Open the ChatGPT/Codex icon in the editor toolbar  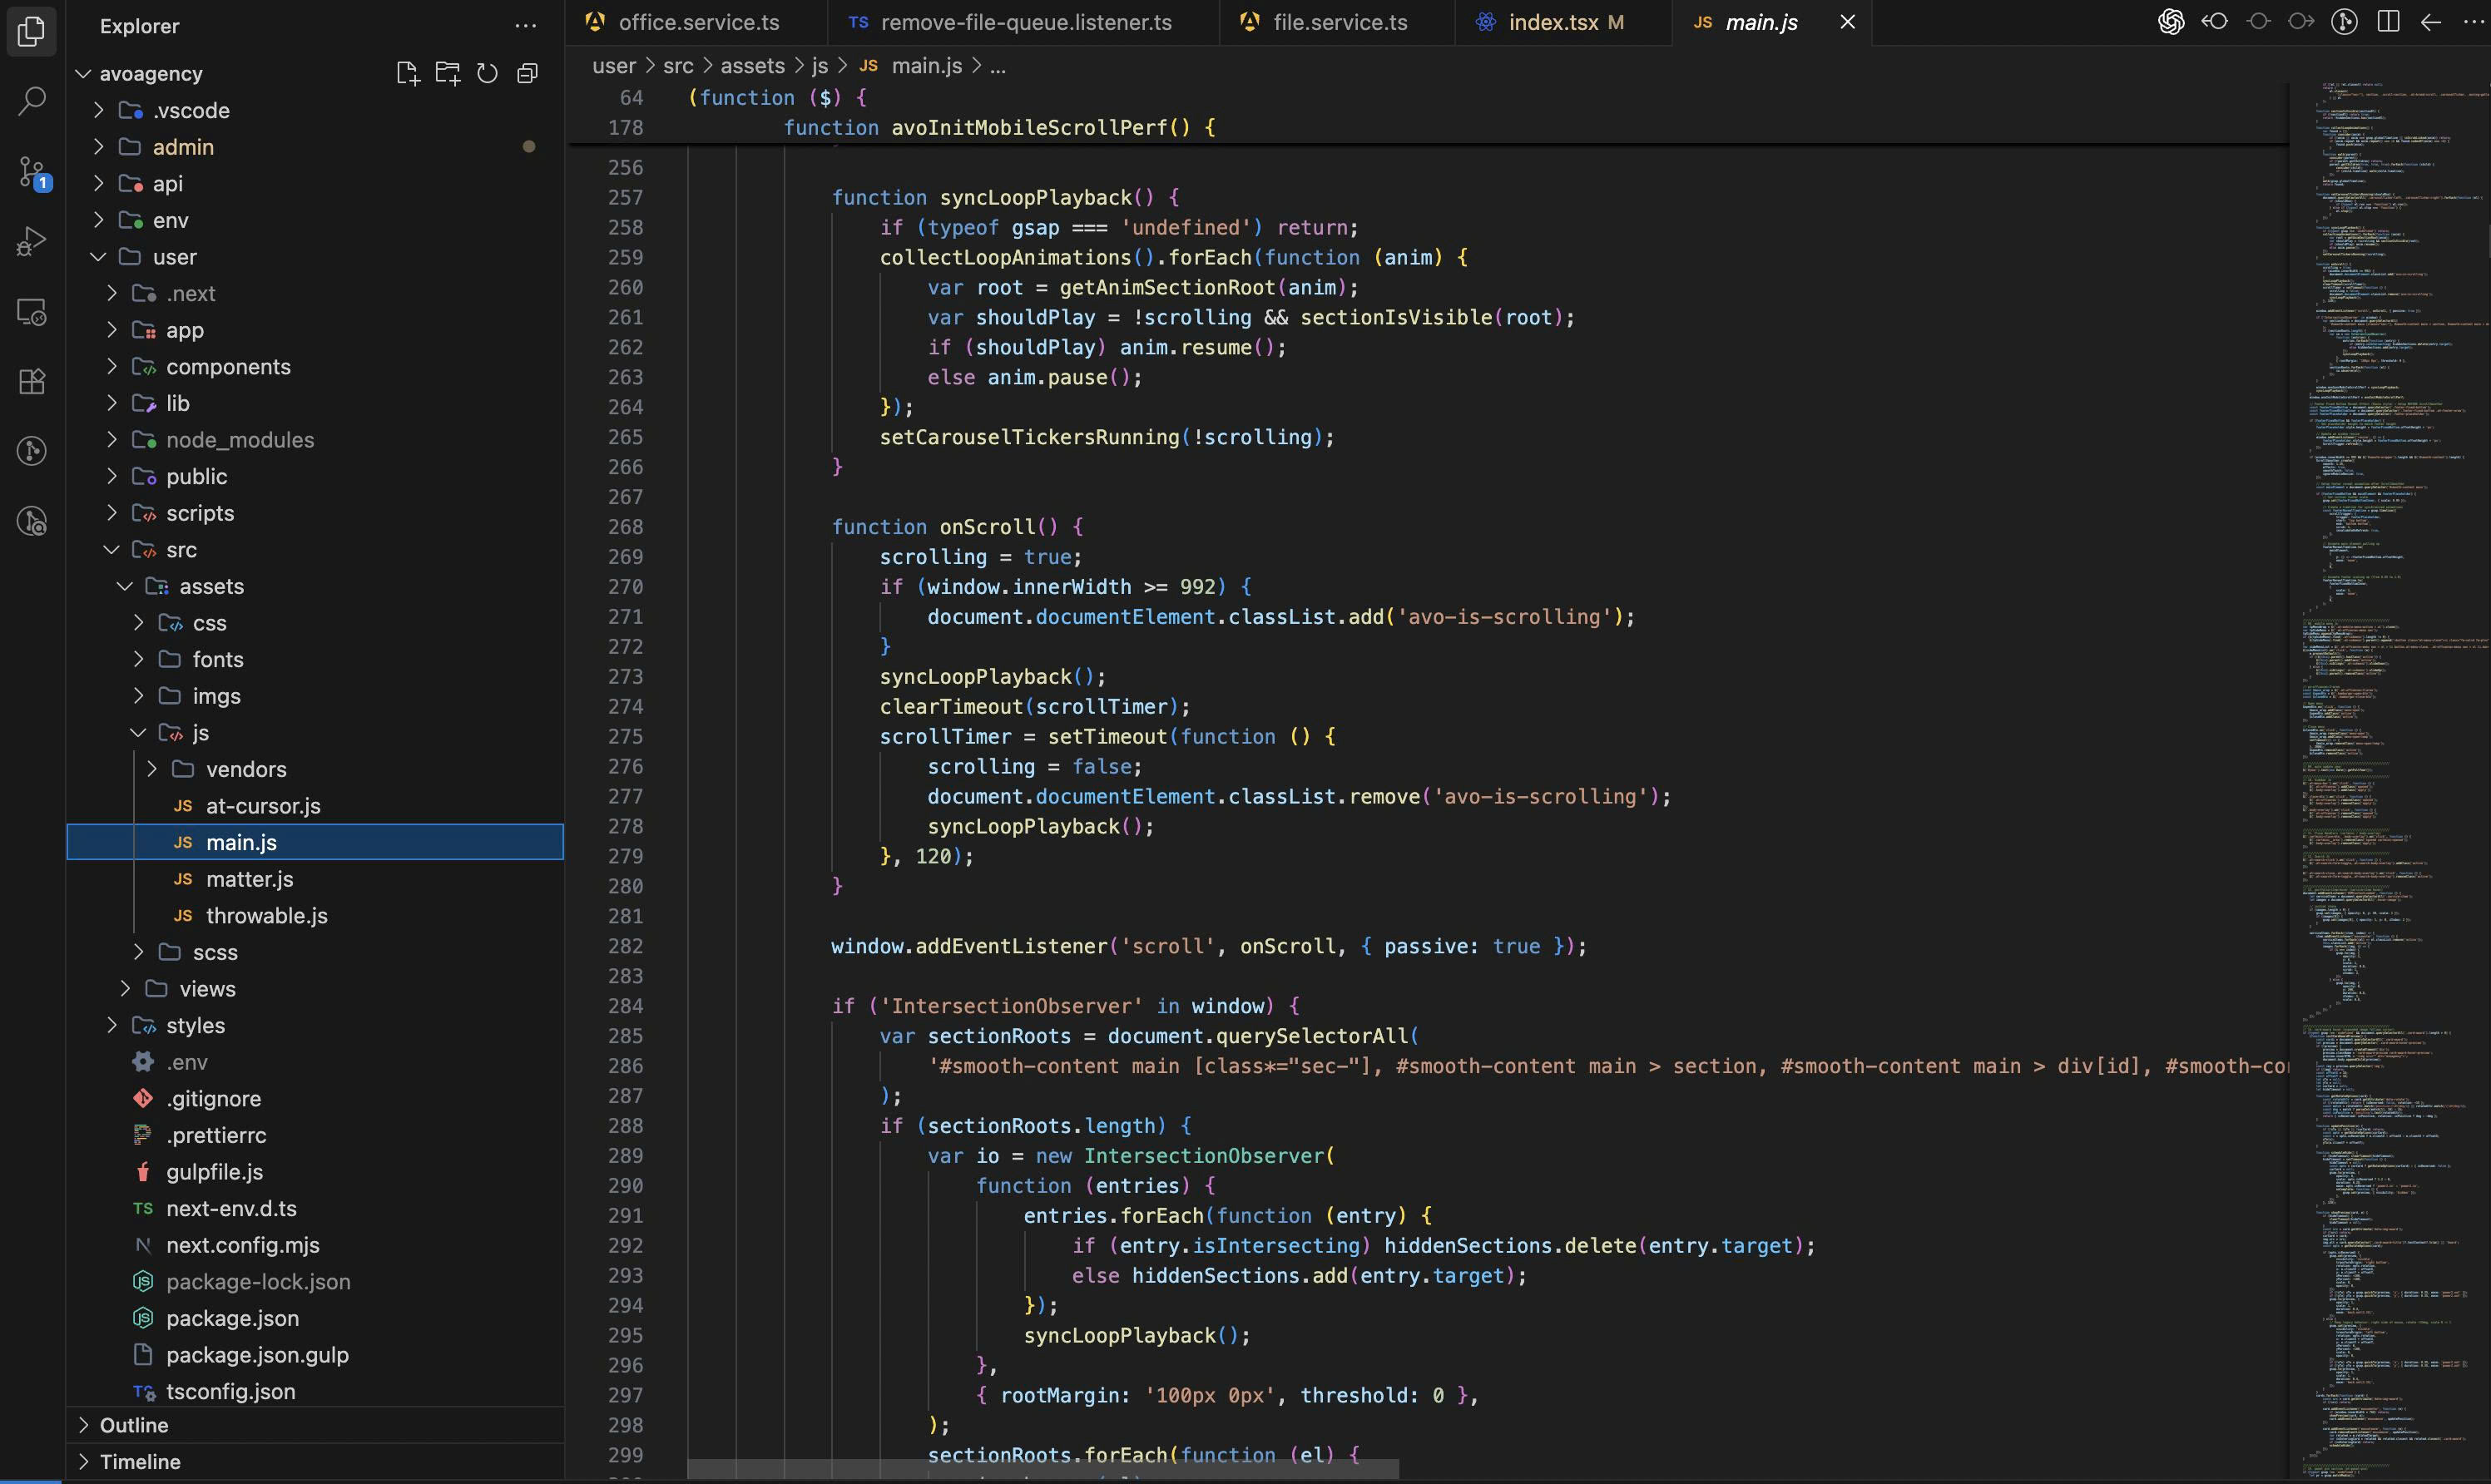tap(2171, 21)
